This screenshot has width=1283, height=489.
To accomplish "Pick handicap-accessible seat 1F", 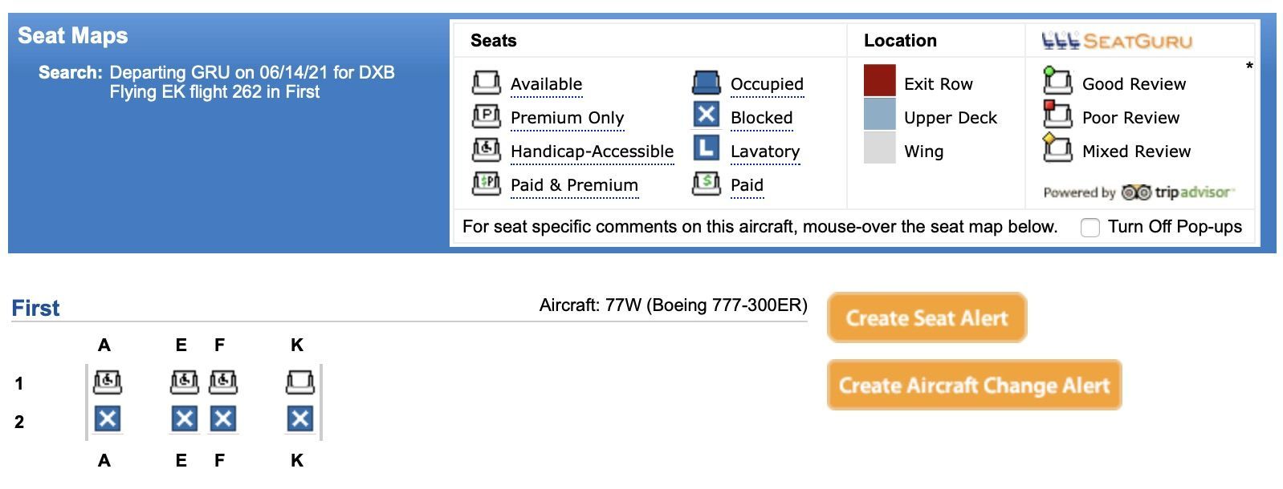I will point(223,382).
